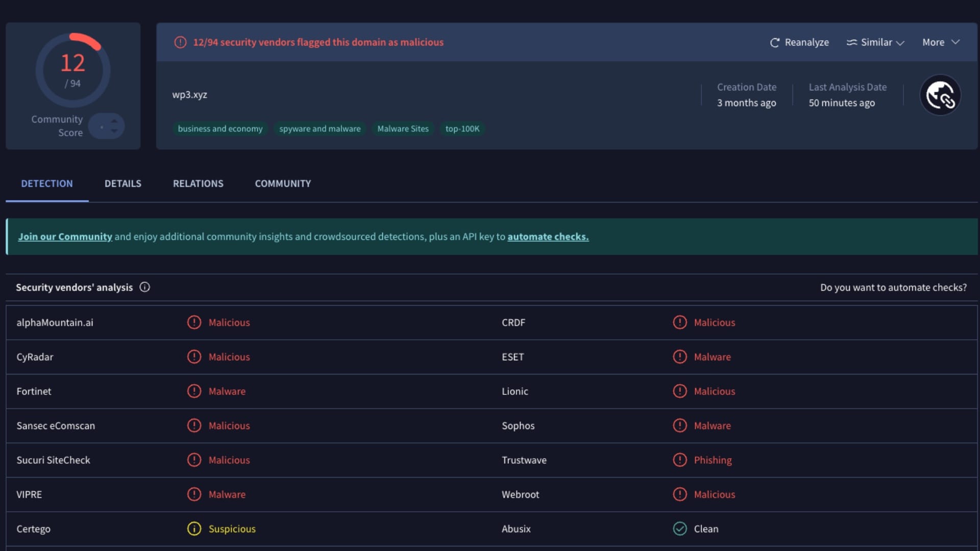
Task: Open the DETAILS tab
Action: (x=123, y=184)
